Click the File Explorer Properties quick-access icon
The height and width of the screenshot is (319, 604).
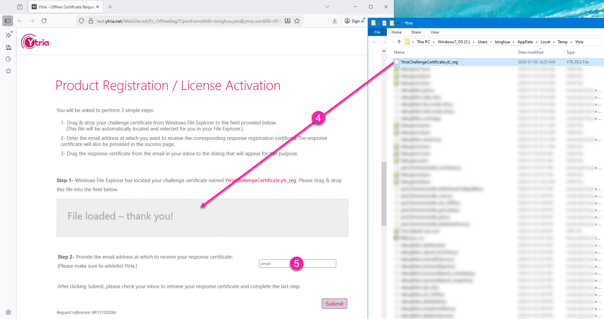pyautogui.click(x=384, y=23)
